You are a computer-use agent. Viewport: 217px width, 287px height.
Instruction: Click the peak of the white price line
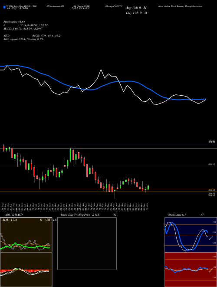(101, 70)
